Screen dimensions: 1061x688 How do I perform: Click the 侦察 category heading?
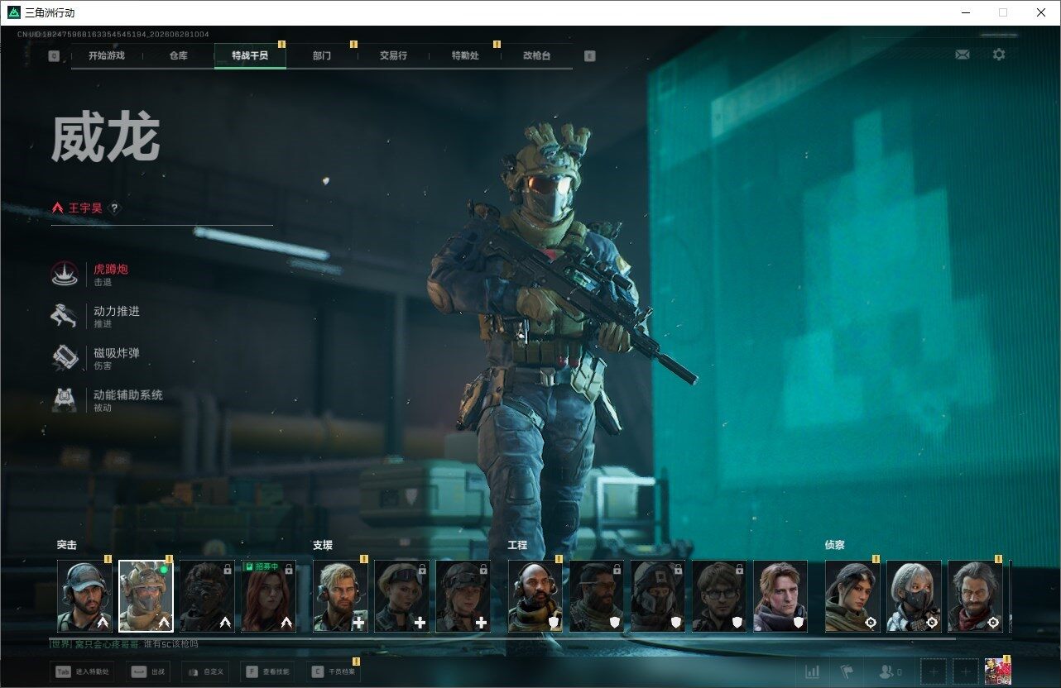835,545
